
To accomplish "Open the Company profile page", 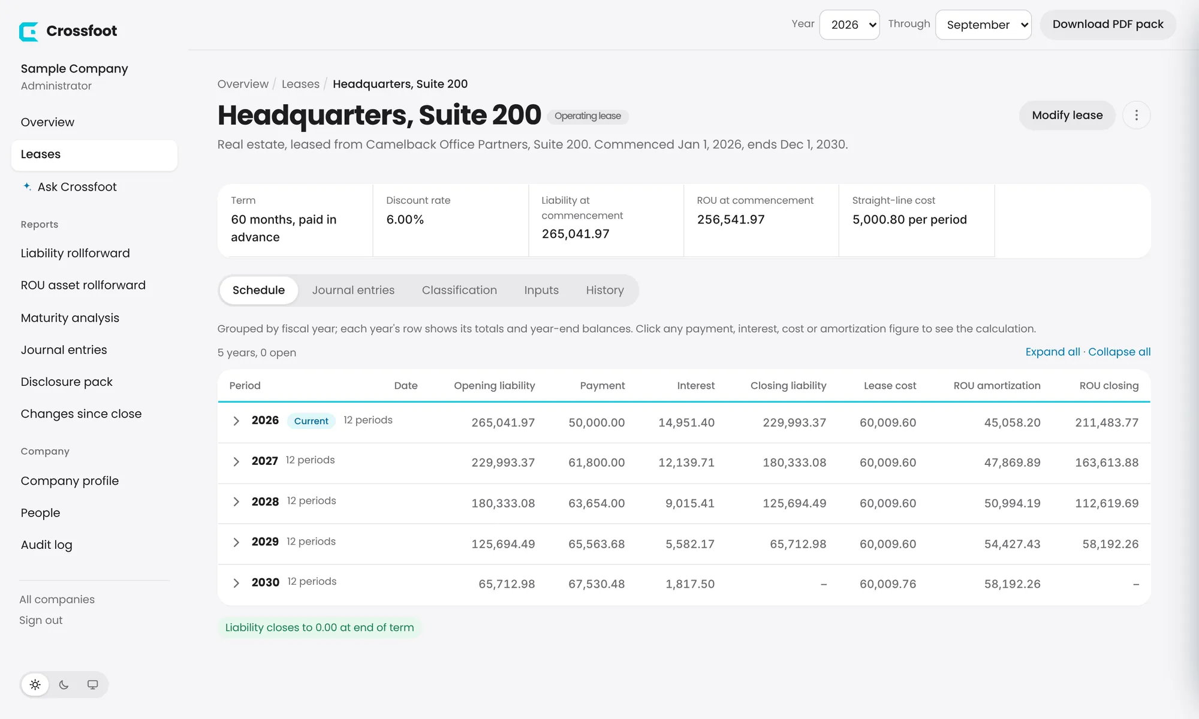I will coord(70,481).
